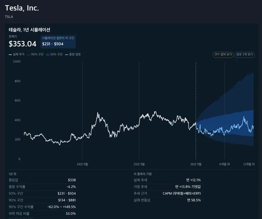Click the 6개월 뒤 axis label
This screenshot has width=262, height=219.
pyautogui.click(x=224, y=164)
